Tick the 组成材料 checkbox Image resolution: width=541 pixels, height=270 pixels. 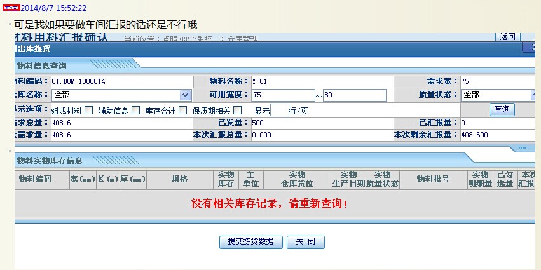coord(88,111)
